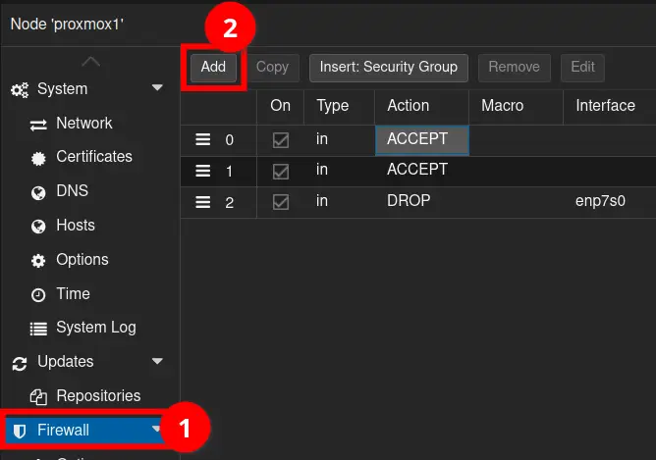Screen dimensions: 656x460
Task: Click the Firewall shield icon
Action: pos(20,431)
